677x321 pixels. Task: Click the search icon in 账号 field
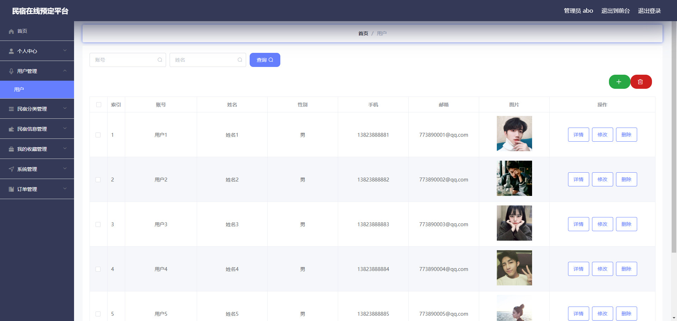pyautogui.click(x=160, y=60)
